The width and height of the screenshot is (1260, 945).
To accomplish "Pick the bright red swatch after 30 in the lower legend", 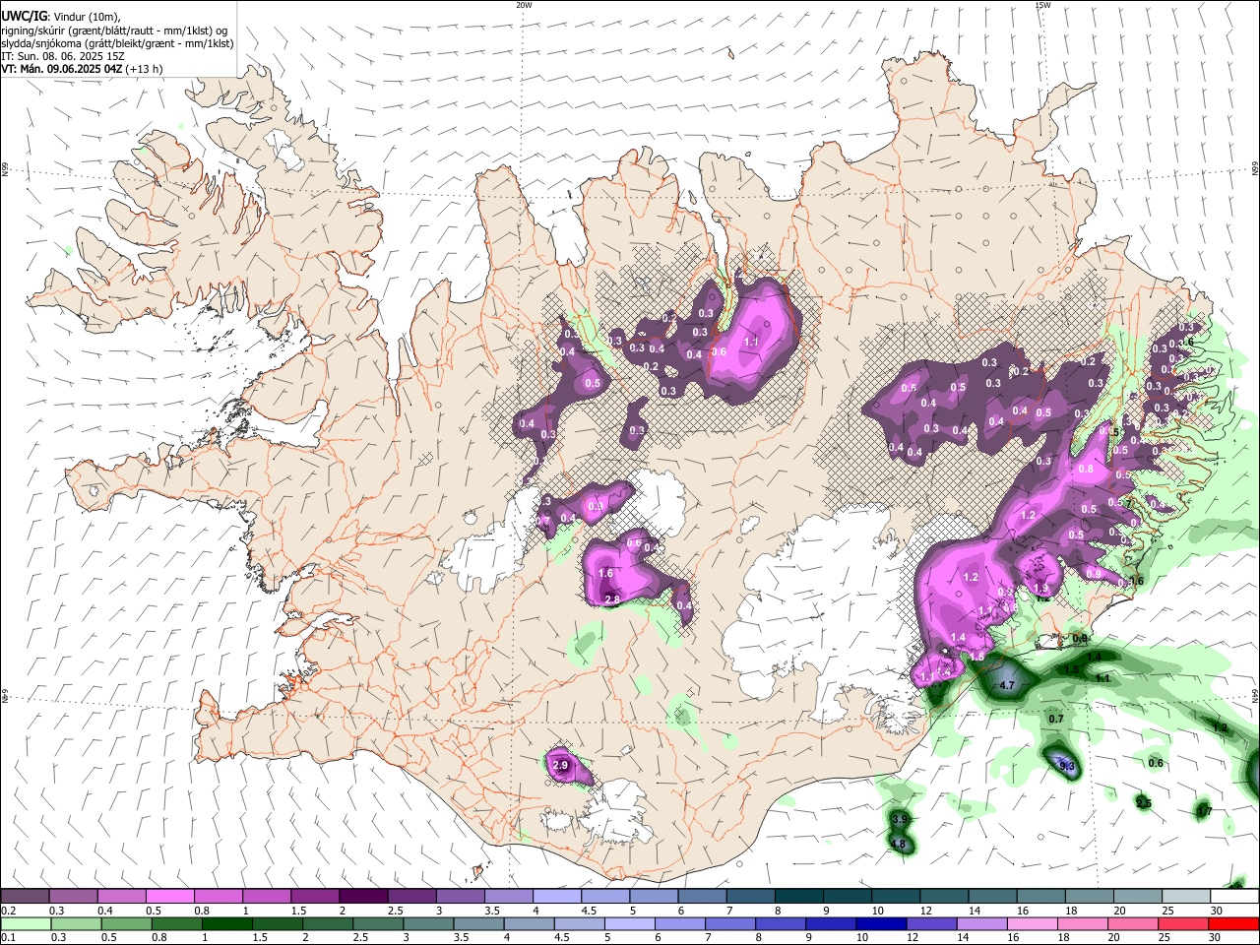I will click(1232, 923).
